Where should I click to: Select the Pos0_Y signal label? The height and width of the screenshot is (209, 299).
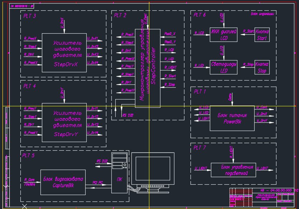point(170,42)
